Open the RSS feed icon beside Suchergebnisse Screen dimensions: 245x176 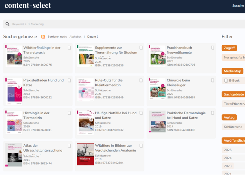(x=43, y=37)
